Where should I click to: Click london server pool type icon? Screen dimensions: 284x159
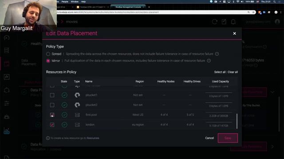click(77, 125)
